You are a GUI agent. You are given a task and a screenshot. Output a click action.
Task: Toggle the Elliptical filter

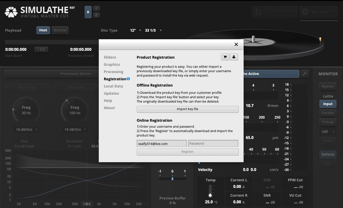76,88
